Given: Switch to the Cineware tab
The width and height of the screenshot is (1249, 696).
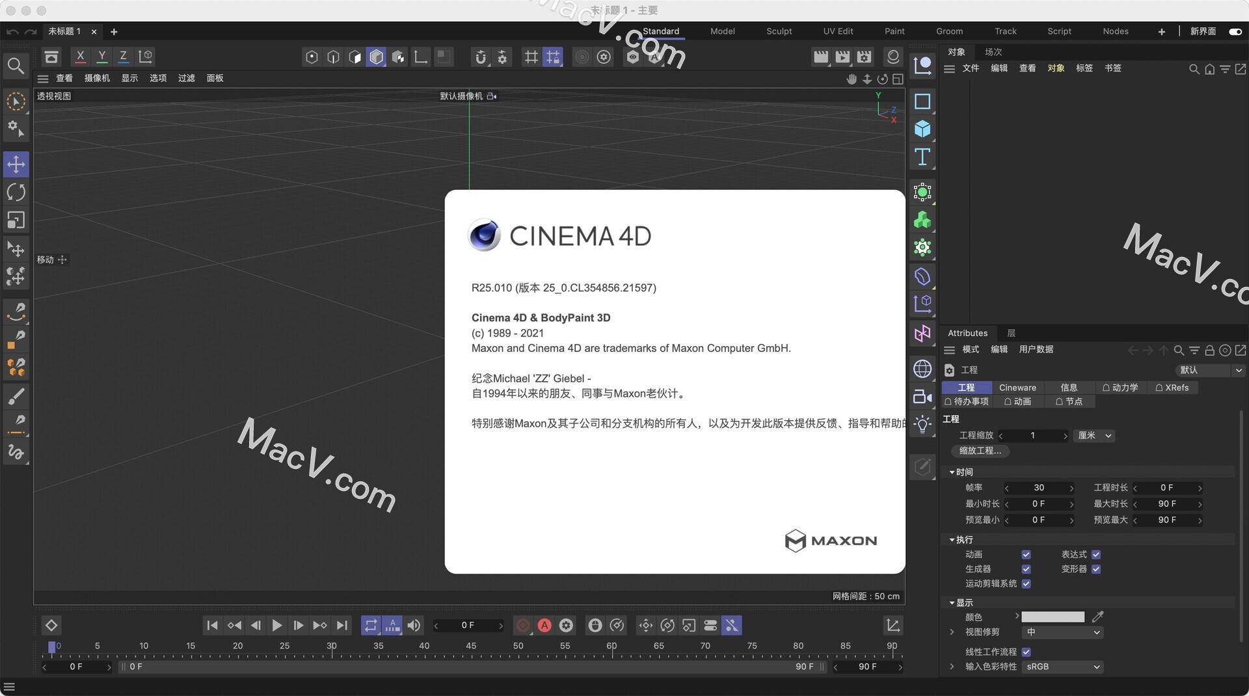Looking at the screenshot, I should click(x=1017, y=387).
